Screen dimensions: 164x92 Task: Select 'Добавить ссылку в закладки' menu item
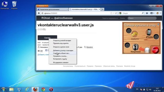point(63,51)
